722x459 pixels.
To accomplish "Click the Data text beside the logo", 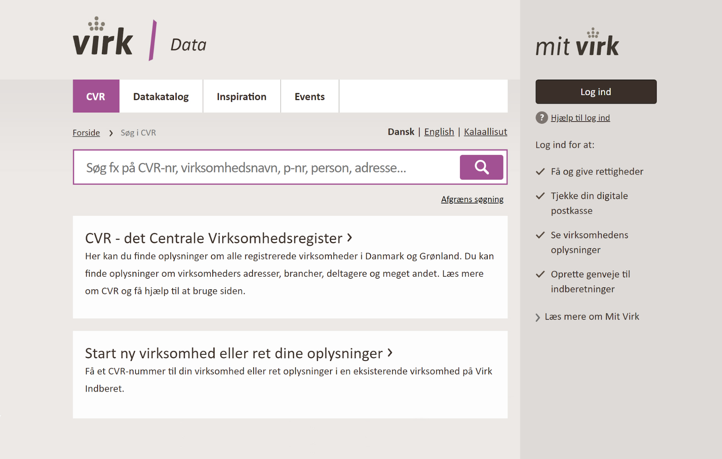I will tap(188, 45).
